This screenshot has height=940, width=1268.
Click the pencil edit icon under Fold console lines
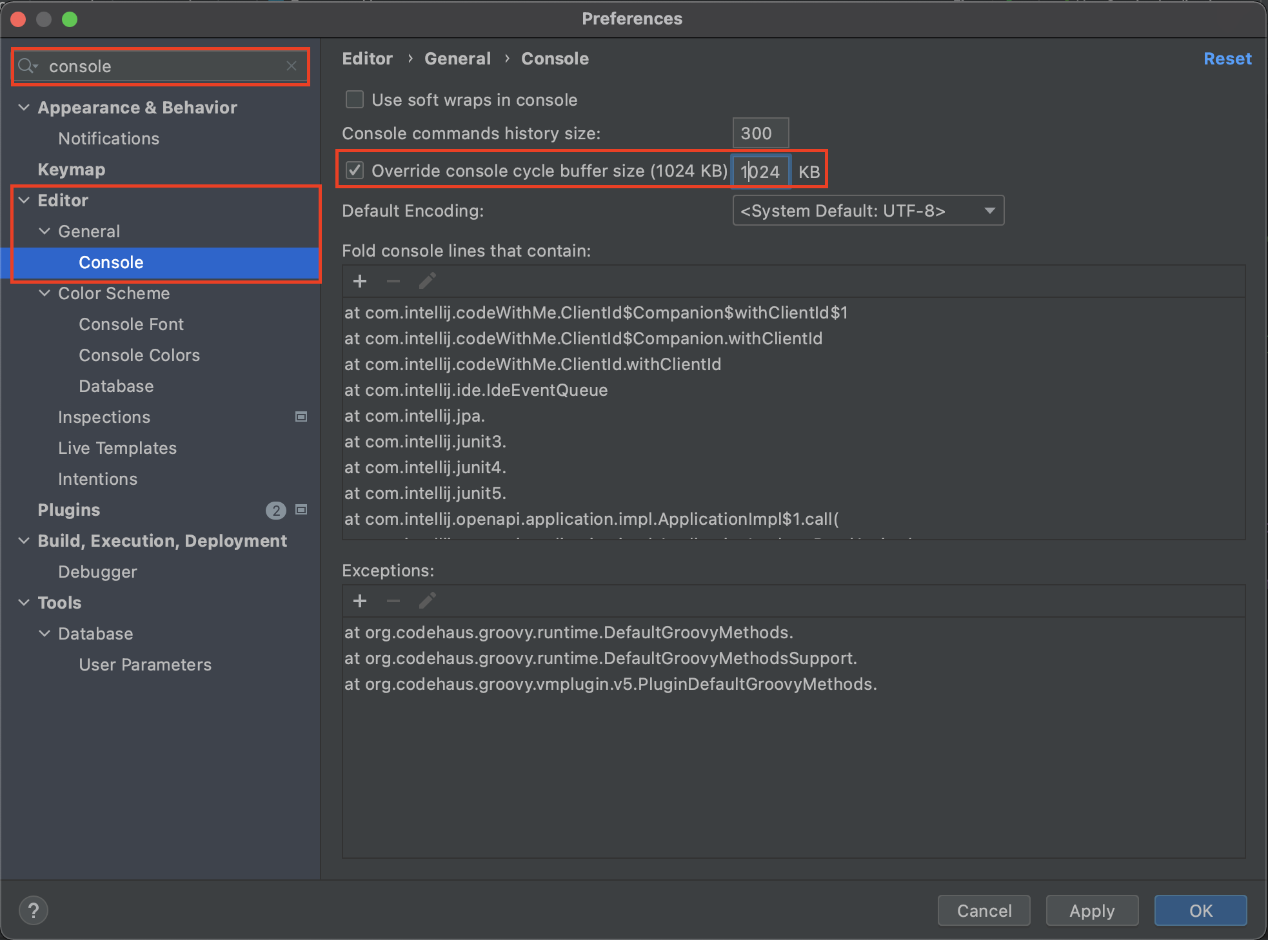[427, 281]
